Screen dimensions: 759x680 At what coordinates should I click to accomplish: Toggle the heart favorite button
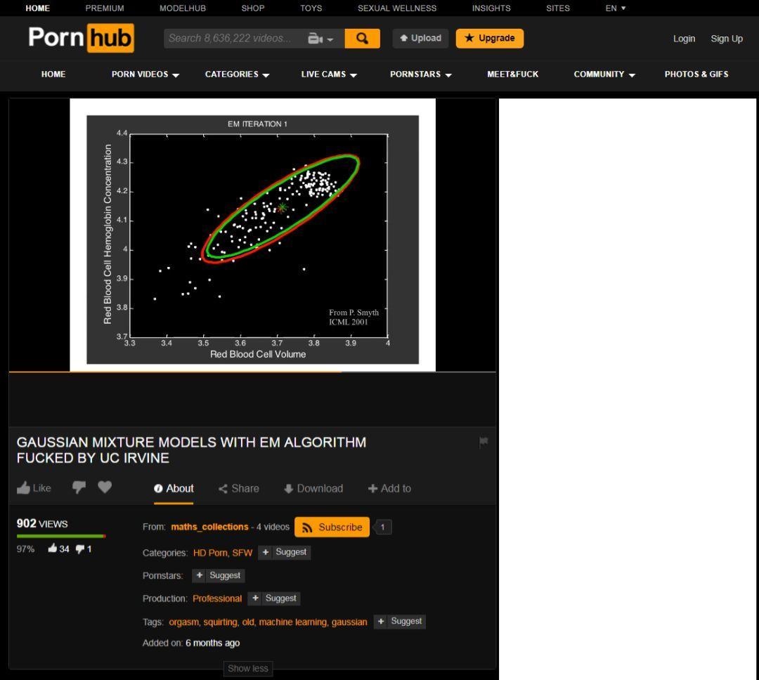(105, 487)
